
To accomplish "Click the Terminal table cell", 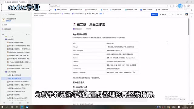I will 89,61.
